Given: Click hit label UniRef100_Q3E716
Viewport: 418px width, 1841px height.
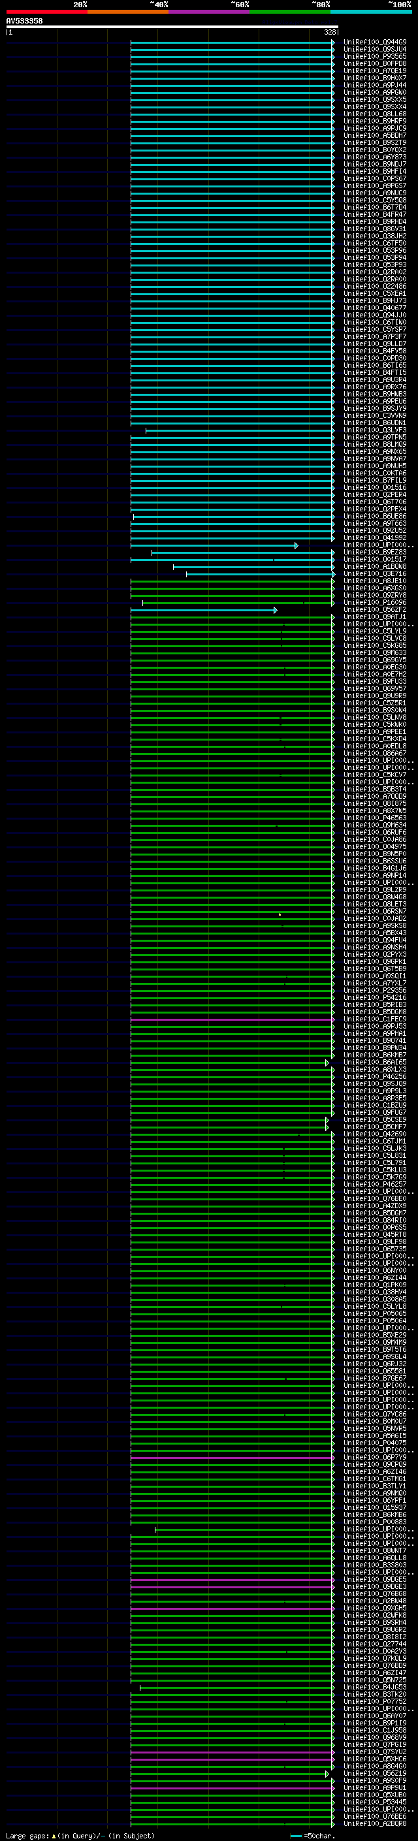Looking at the screenshot, I should coord(375,574).
